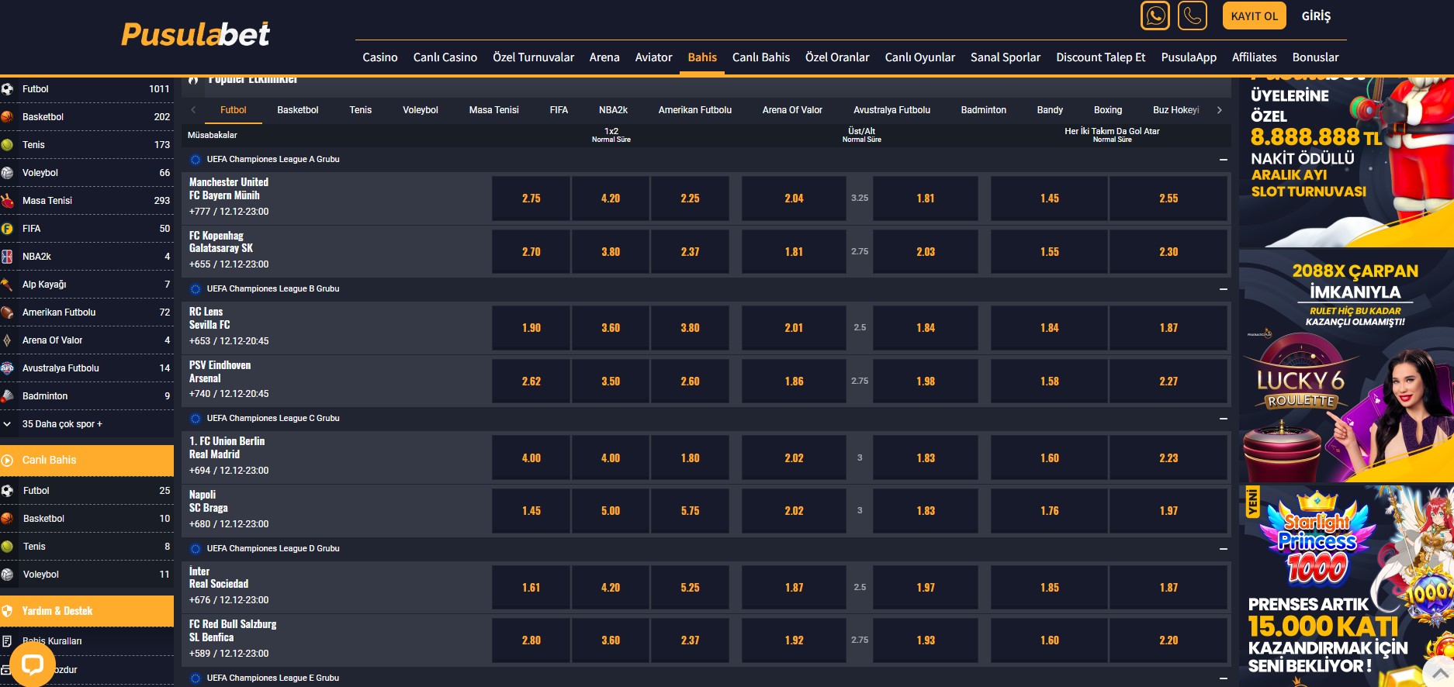Open the Lucky 6 Roulette banner
Viewport: 1454px width, 687px height.
point(1346,366)
